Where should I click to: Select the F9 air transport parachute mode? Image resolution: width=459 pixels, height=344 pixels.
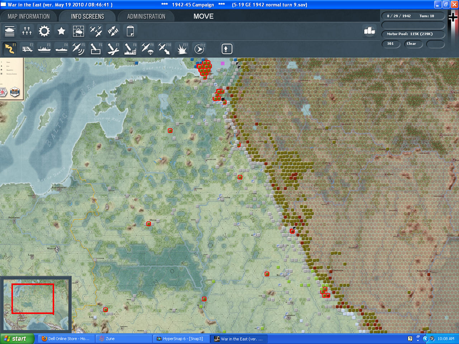(x=147, y=48)
